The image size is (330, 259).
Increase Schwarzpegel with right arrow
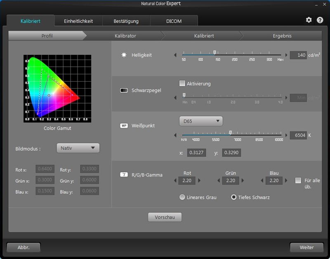click(x=286, y=98)
